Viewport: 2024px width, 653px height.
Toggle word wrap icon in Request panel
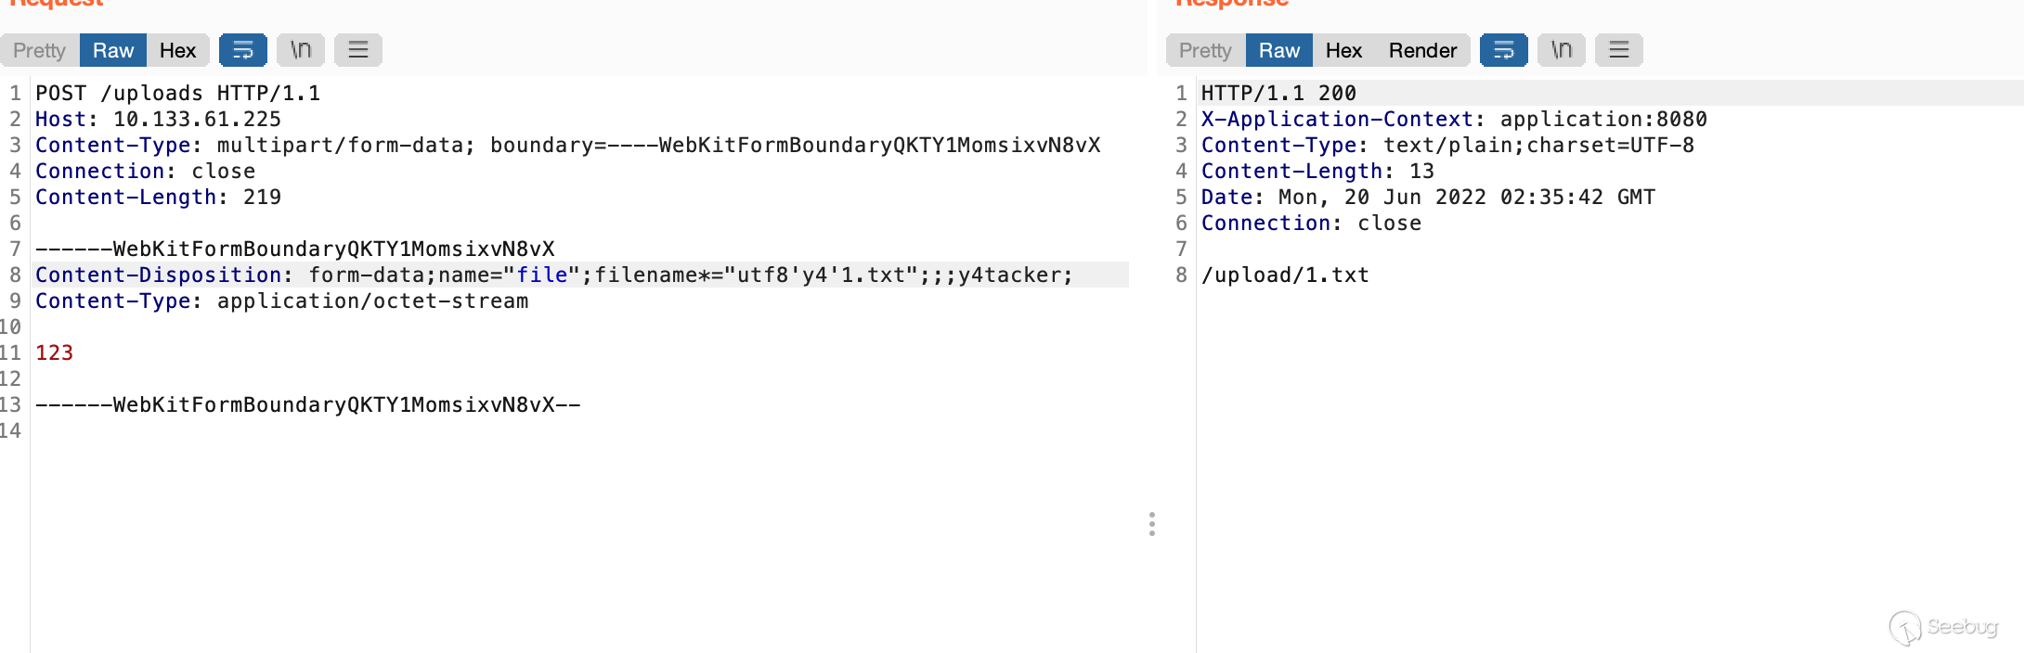(x=242, y=50)
